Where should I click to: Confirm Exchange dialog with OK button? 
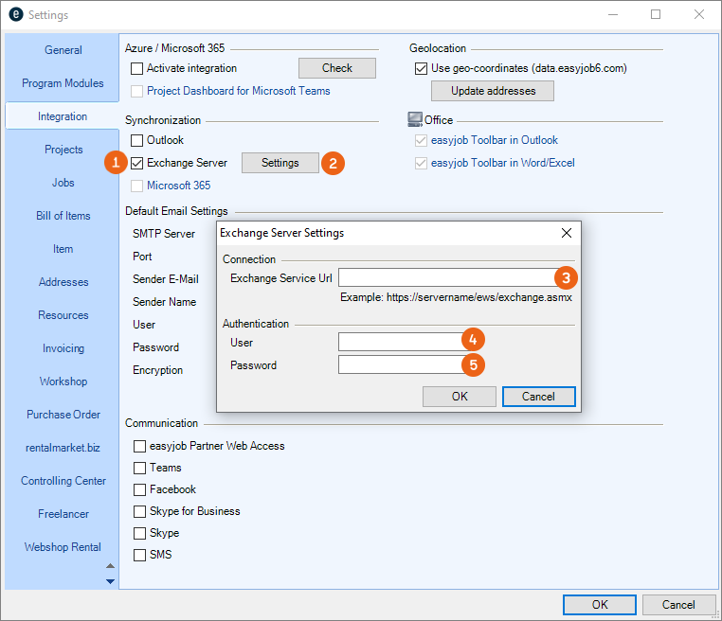[x=459, y=397]
